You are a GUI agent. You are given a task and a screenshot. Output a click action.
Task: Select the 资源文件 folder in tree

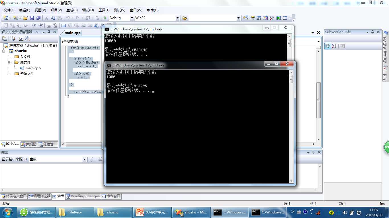tap(27, 74)
